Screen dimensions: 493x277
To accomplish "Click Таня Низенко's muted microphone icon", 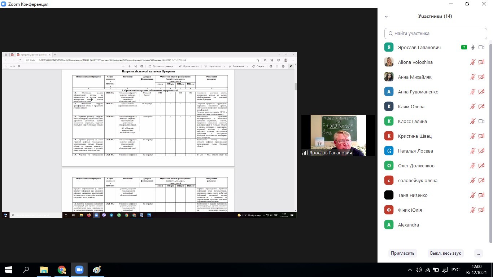I will (473, 195).
